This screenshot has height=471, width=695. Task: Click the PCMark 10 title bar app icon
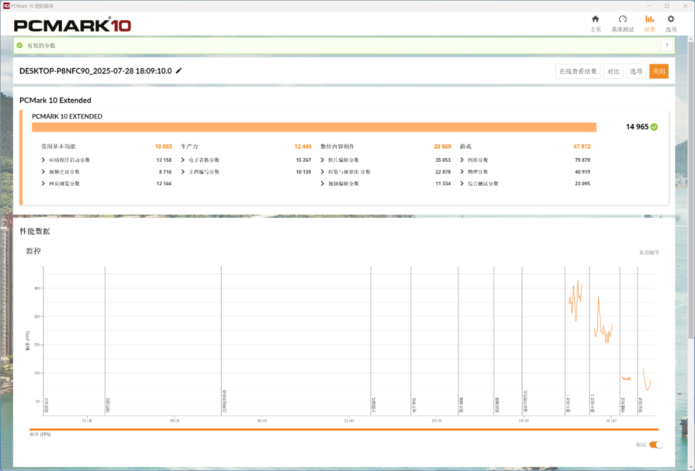[6, 6]
